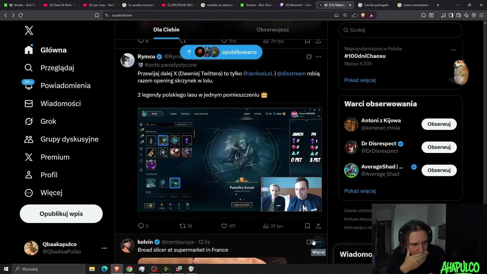Click the X logo in the sidebar

click(29, 30)
